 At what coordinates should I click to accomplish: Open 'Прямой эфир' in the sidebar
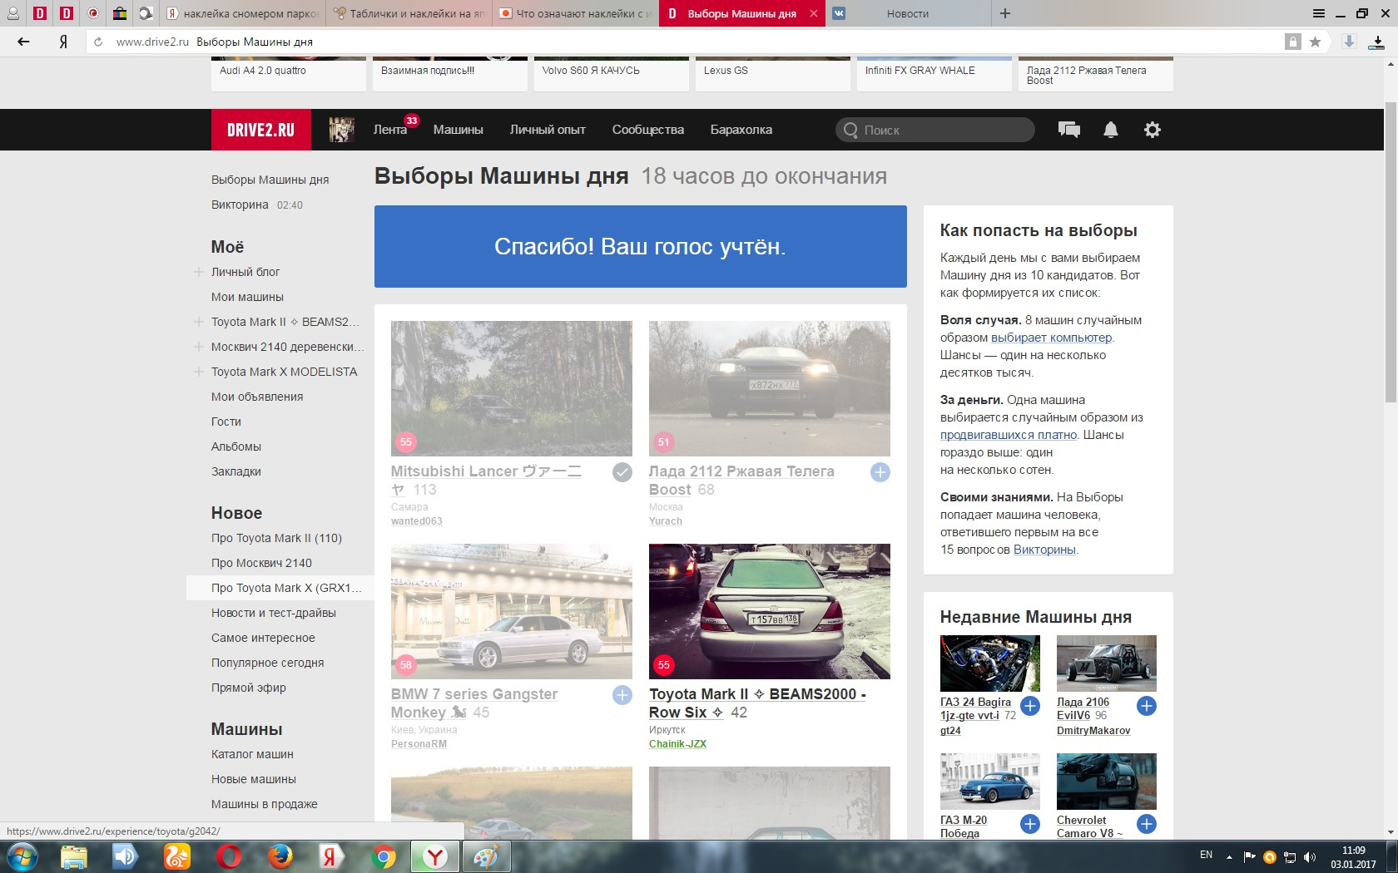point(249,688)
